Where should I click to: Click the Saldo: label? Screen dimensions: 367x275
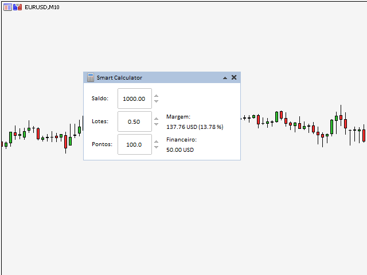(100, 98)
